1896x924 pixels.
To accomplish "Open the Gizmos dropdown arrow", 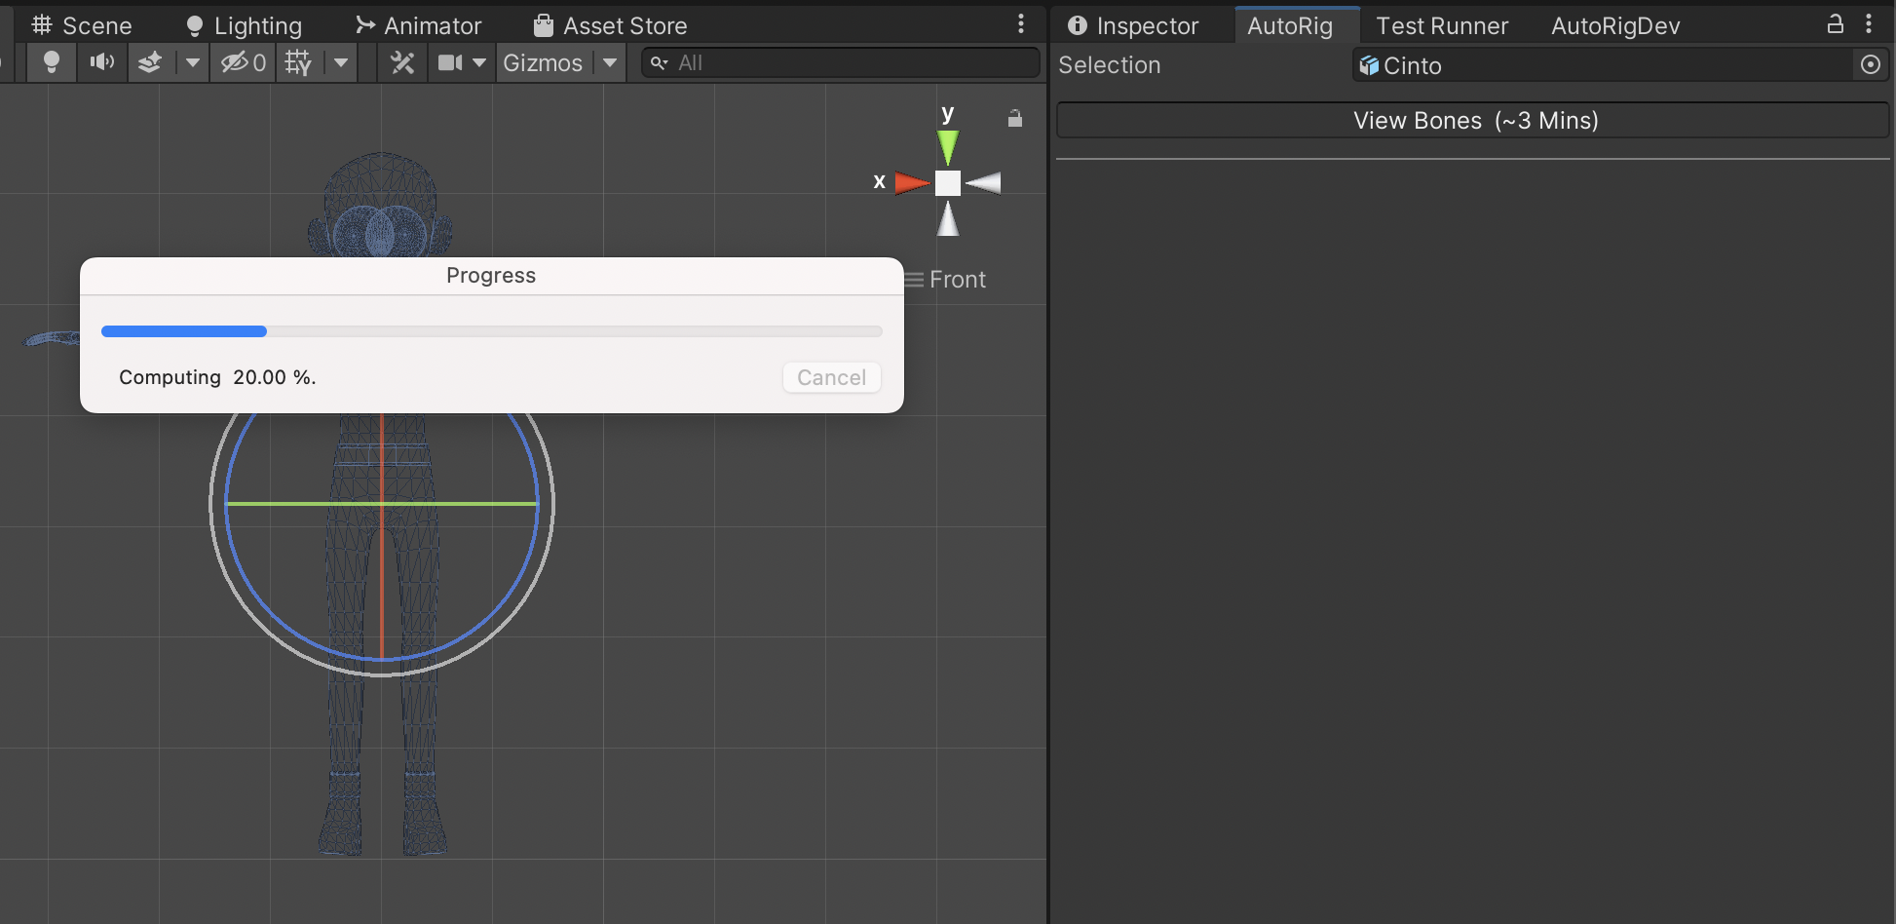I will [610, 62].
